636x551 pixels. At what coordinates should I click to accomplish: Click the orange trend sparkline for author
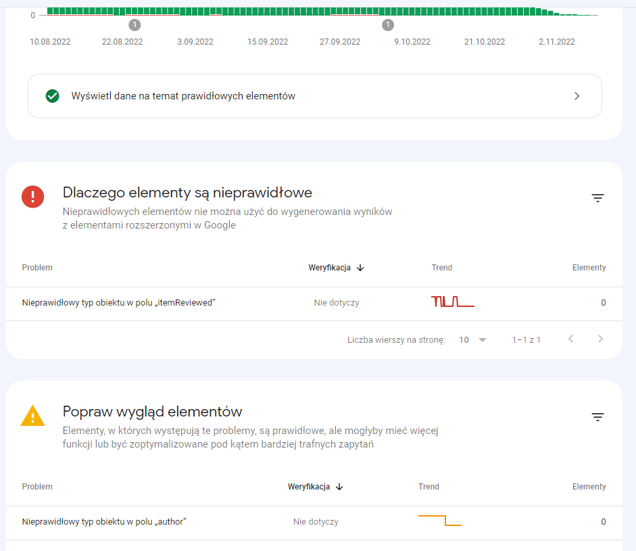pyautogui.click(x=440, y=521)
